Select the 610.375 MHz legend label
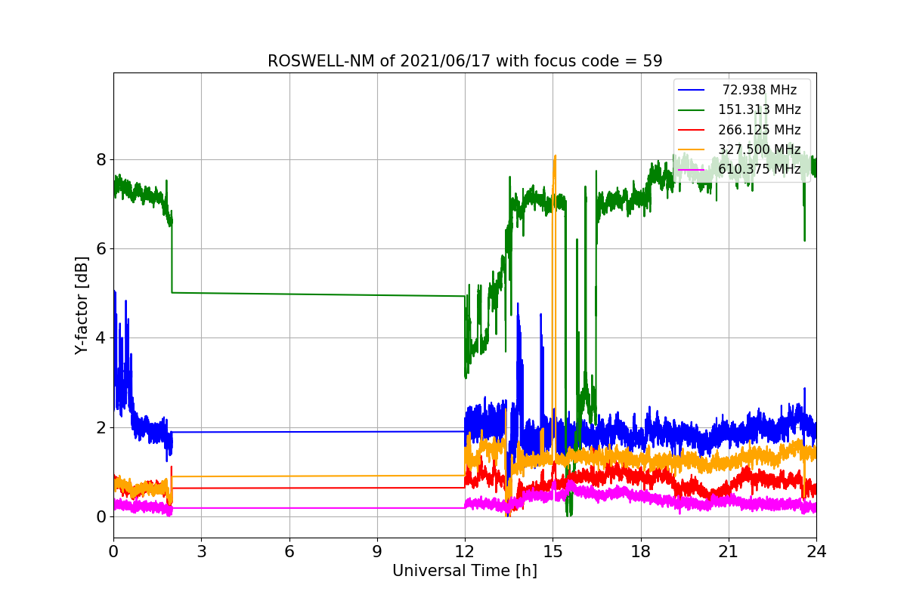 pos(760,169)
